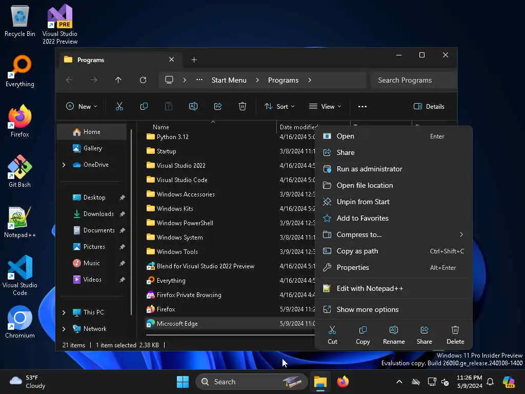Viewport: 525px width, 394px height.
Task: Click Cut in context menu bottom bar
Action: click(332, 334)
